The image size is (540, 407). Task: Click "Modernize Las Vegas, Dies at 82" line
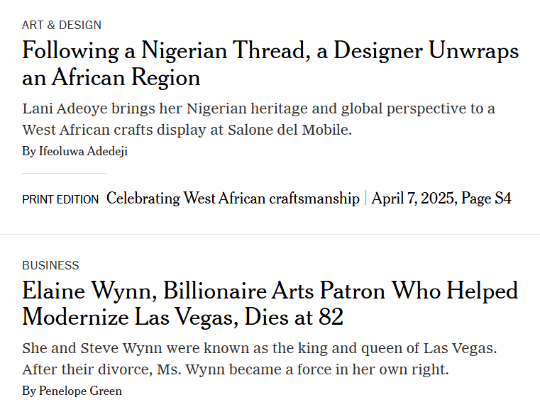tap(183, 316)
